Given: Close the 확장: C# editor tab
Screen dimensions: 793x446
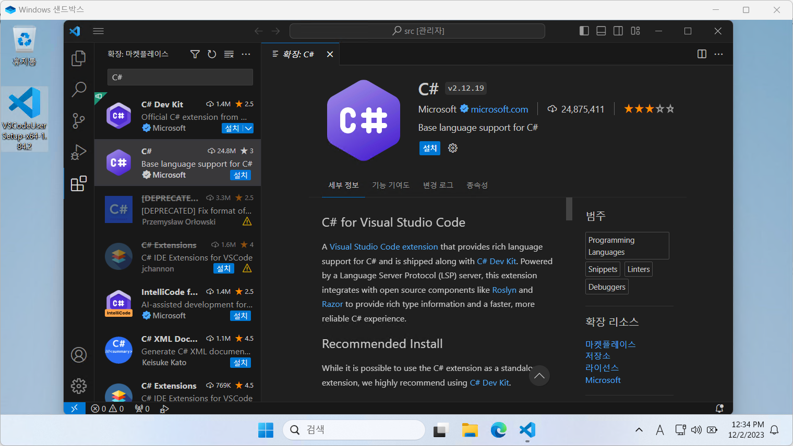Looking at the screenshot, I should tap(330, 54).
